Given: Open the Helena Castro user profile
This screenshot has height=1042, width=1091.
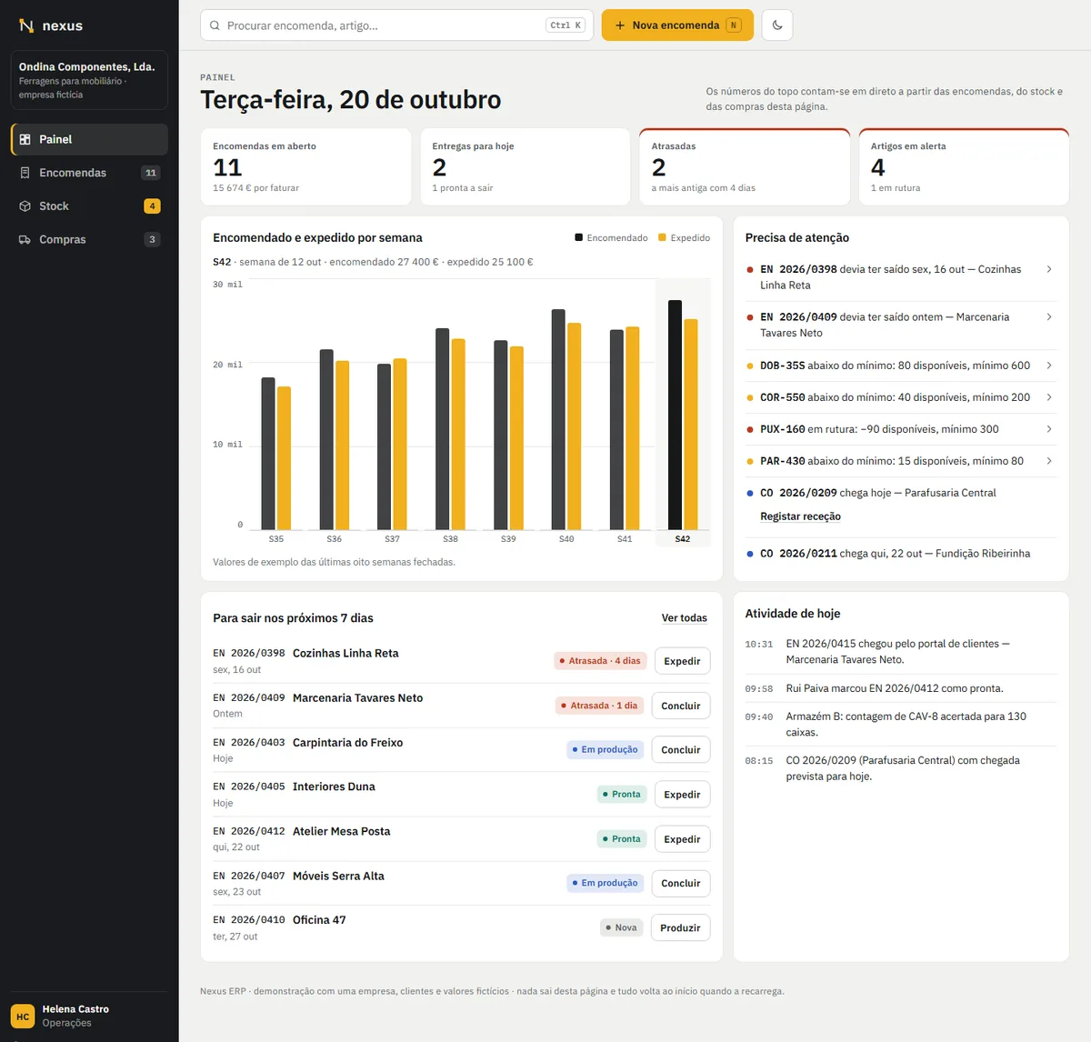Looking at the screenshot, I should [x=89, y=1017].
